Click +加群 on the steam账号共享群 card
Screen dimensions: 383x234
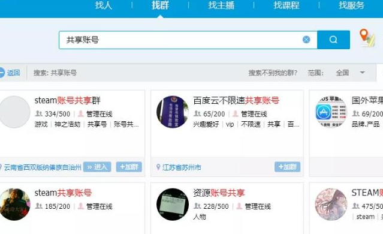click(129, 167)
